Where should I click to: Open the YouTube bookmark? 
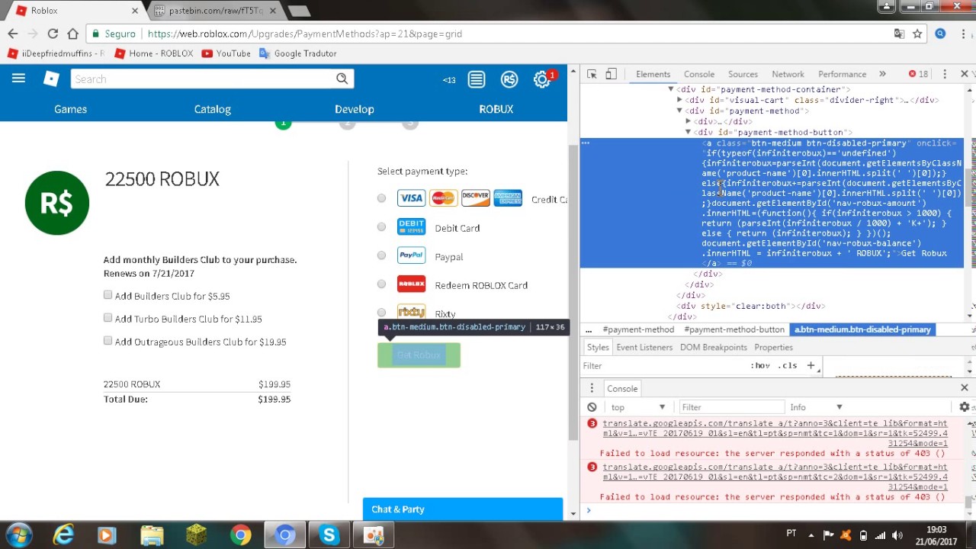tap(226, 53)
